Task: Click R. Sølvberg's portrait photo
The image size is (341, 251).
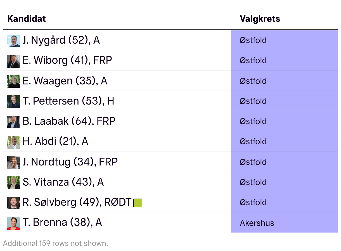Action: tap(14, 203)
